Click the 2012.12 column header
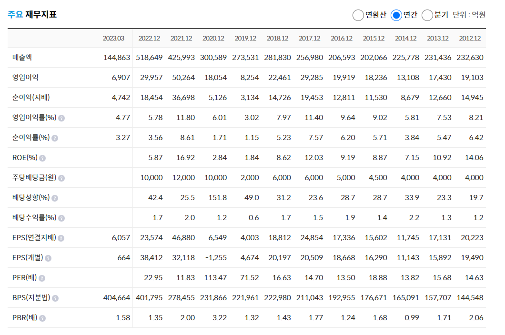This screenshot has height=335, width=505. tap(470, 38)
